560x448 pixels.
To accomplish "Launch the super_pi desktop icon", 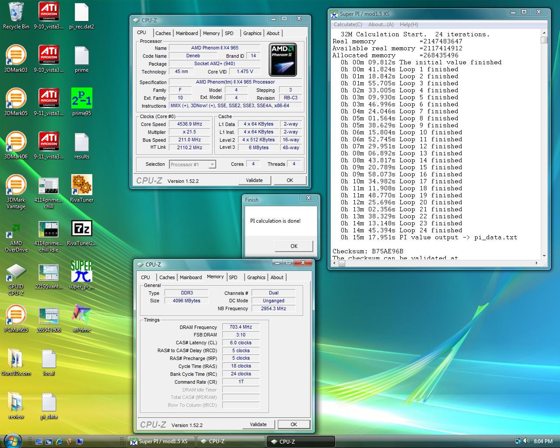I will pyautogui.click(x=81, y=276).
